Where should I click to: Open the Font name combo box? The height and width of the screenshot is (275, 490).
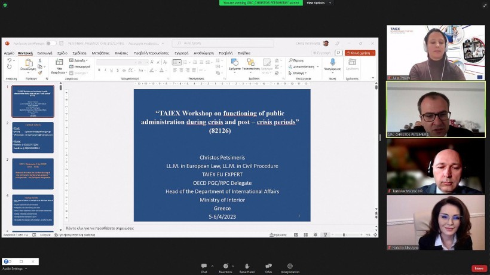(x=116, y=63)
